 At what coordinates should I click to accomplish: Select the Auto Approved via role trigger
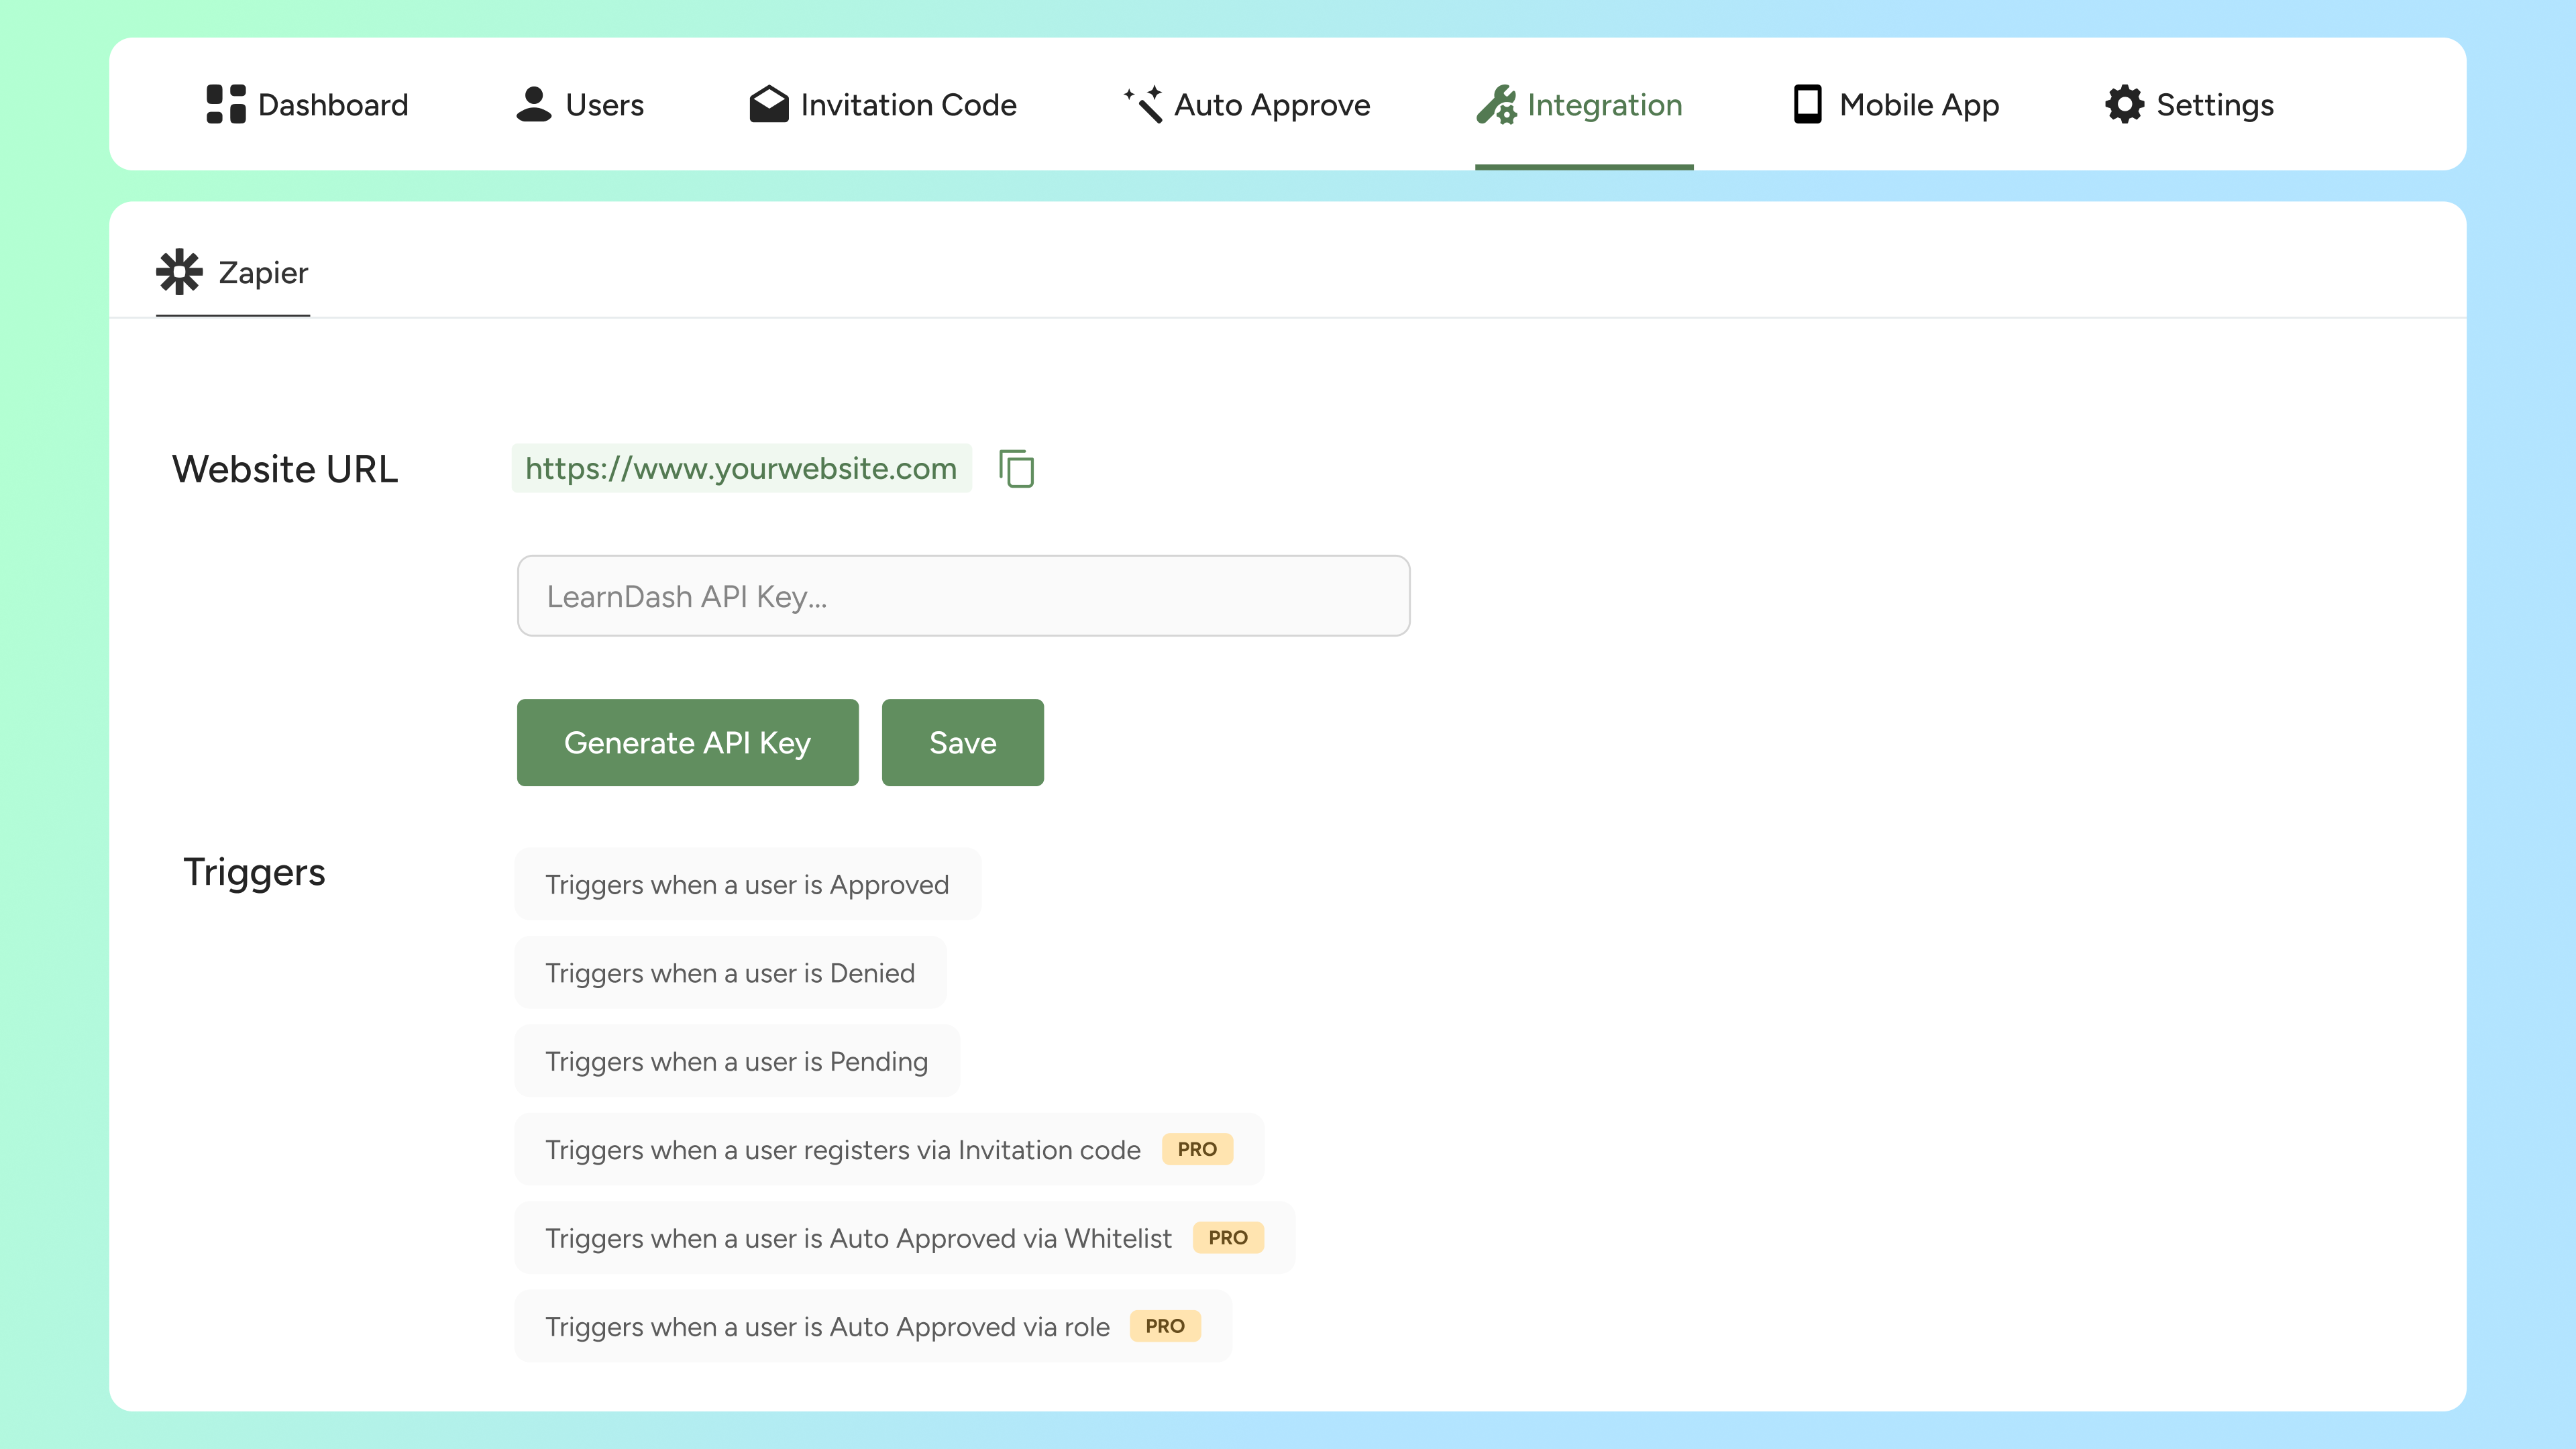coord(826,1326)
